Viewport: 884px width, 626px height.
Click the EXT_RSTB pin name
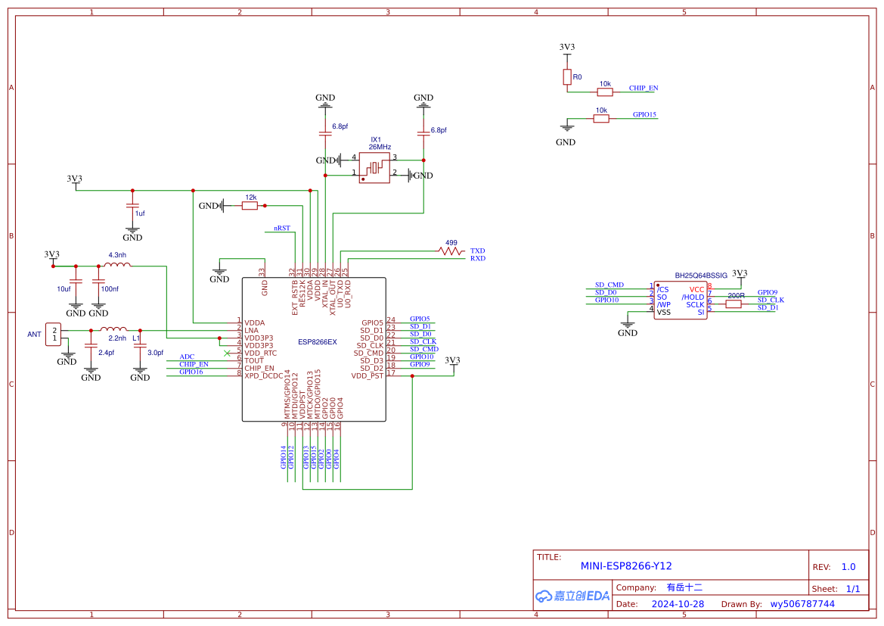pyautogui.click(x=295, y=297)
